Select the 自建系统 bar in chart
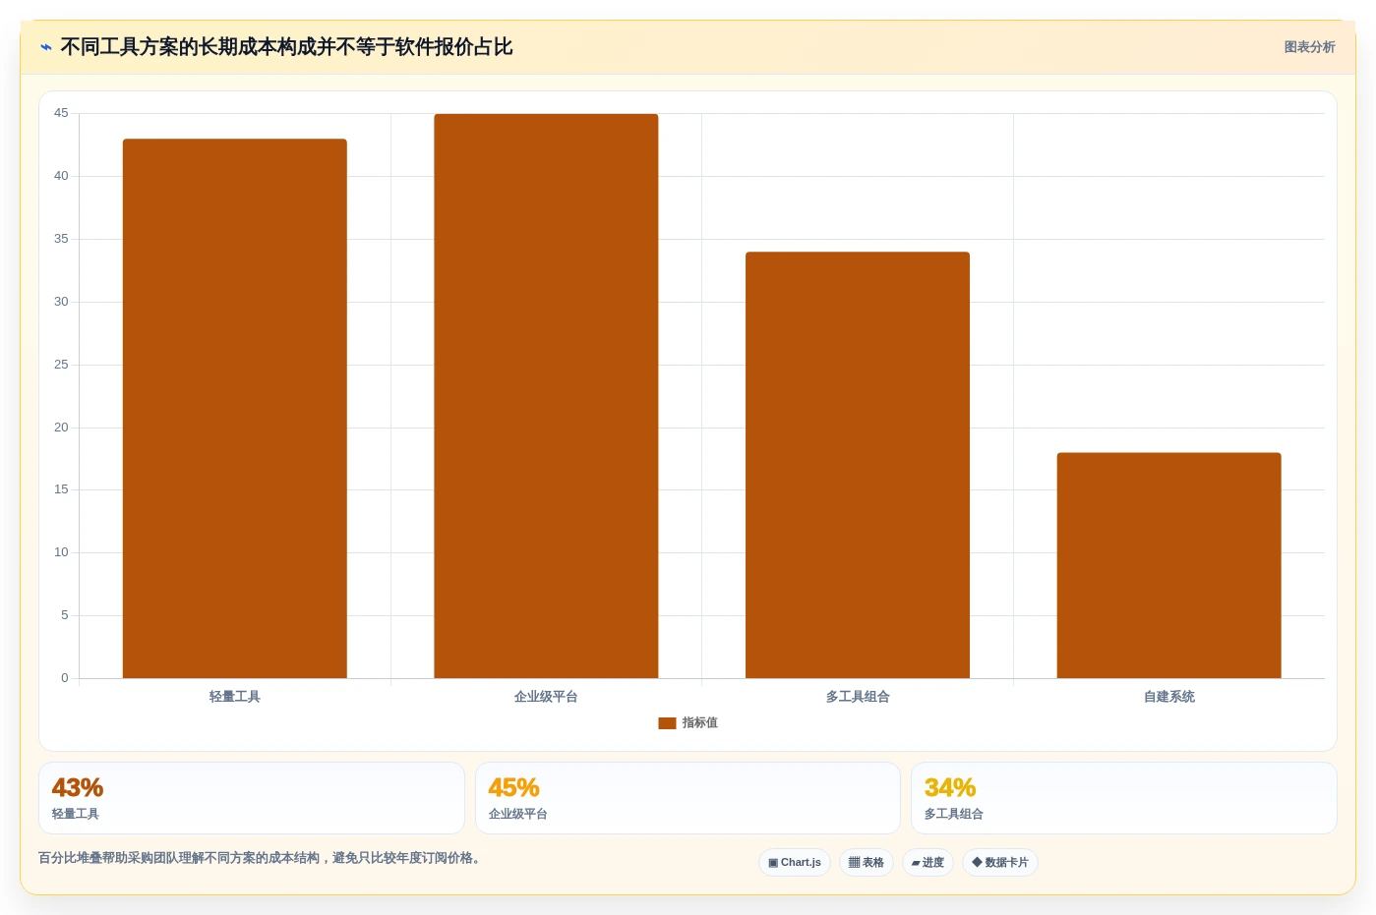The width and height of the screenshot is (1376, 915). pos(1168,565)
